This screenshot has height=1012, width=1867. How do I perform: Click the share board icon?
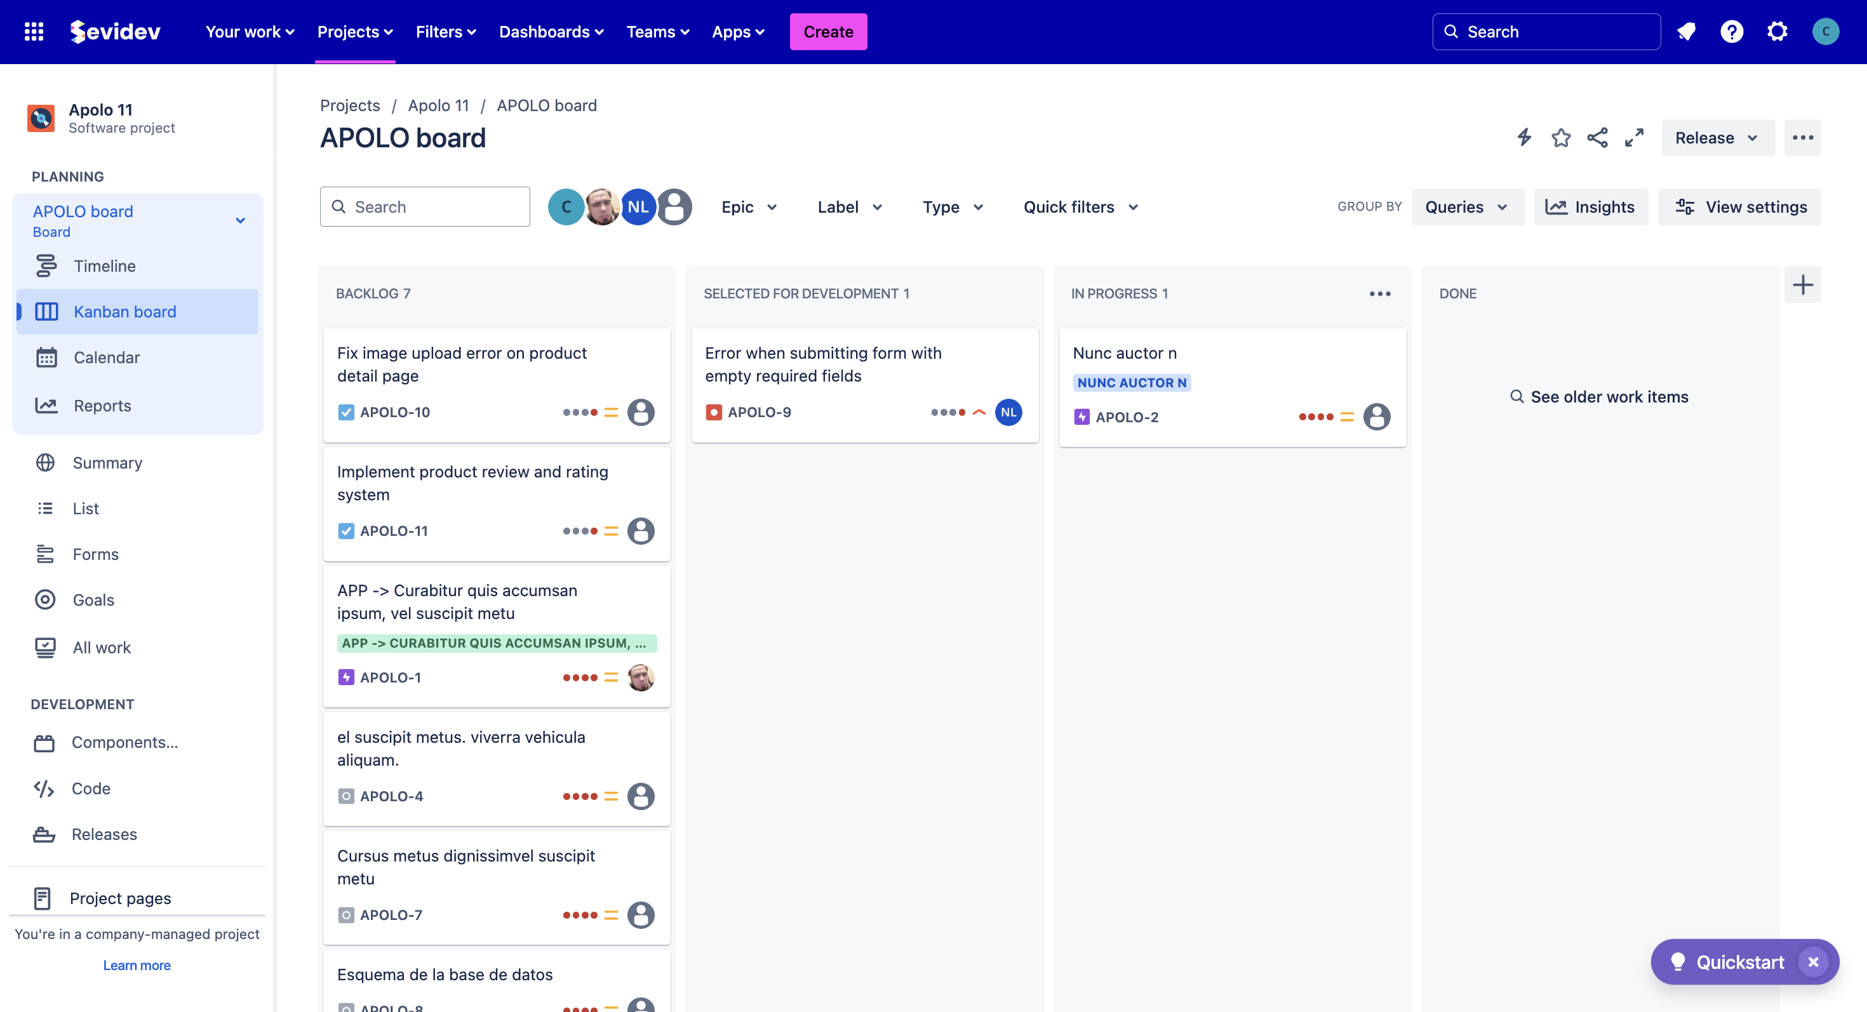pos(1597,138)
